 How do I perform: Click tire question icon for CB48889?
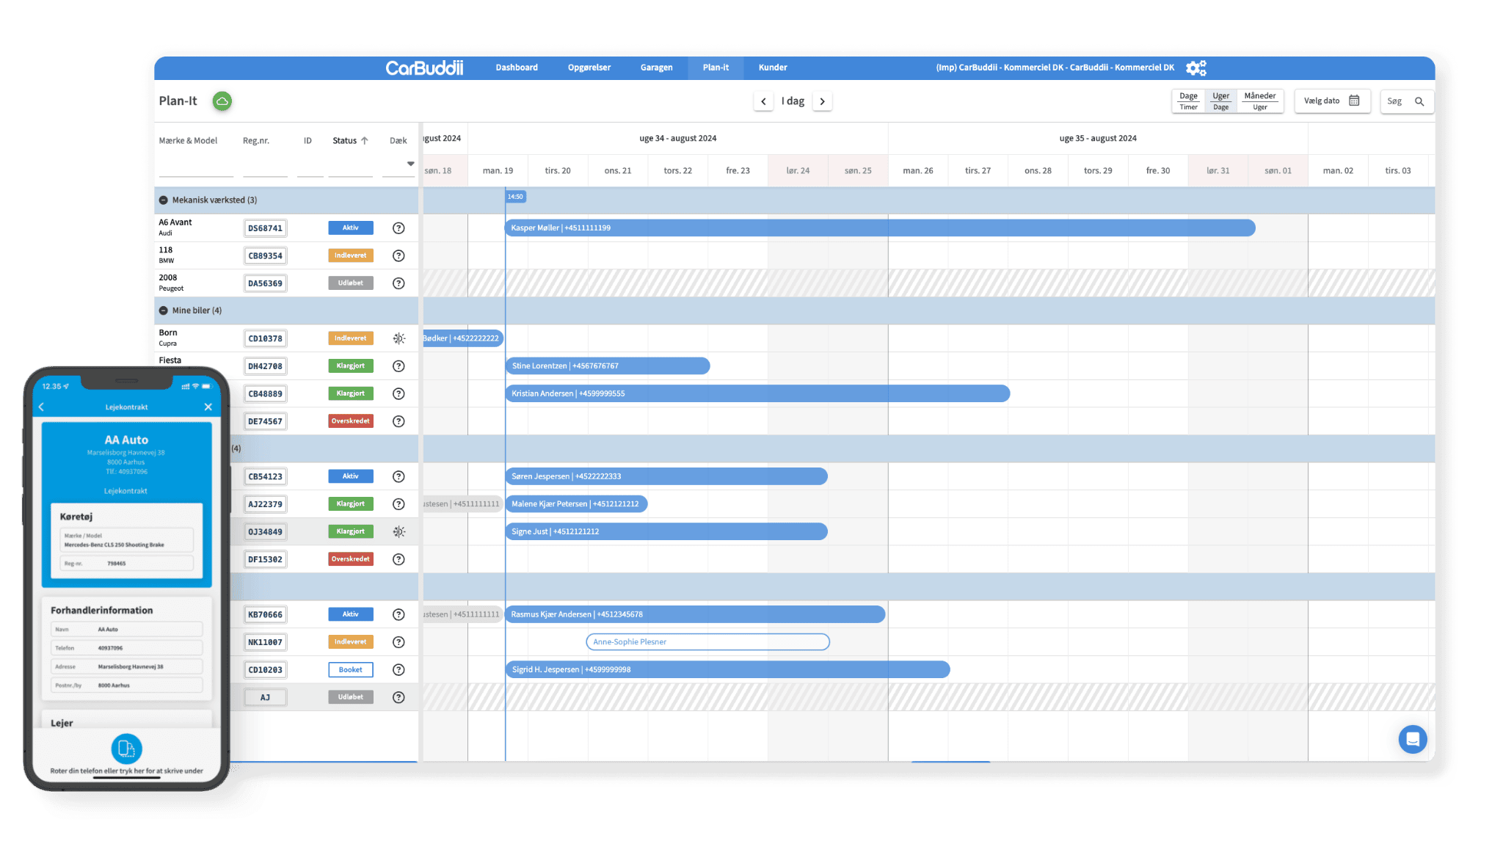click(x=399, y=393)
